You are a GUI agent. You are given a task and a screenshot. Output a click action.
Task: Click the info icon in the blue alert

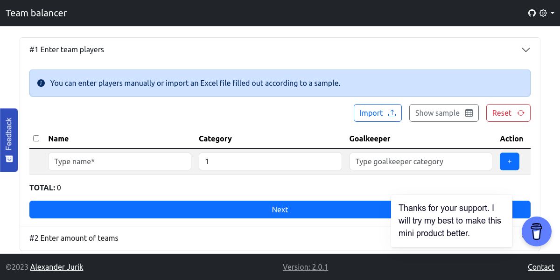coord(41,83)
